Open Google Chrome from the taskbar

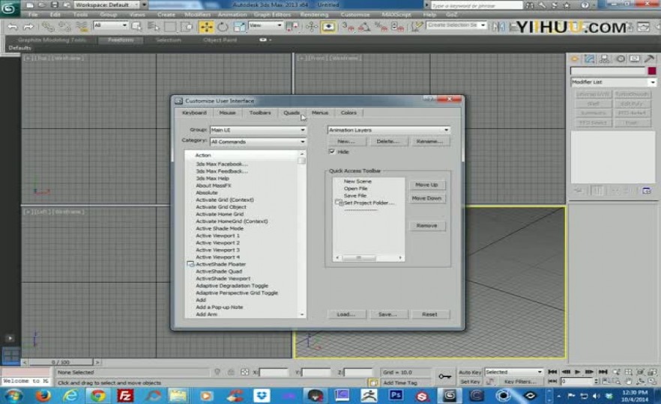pos(98,396)
